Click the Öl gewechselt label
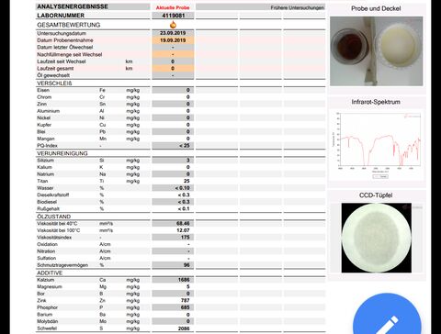Screen dimensions: 441x334 point(53,75)
